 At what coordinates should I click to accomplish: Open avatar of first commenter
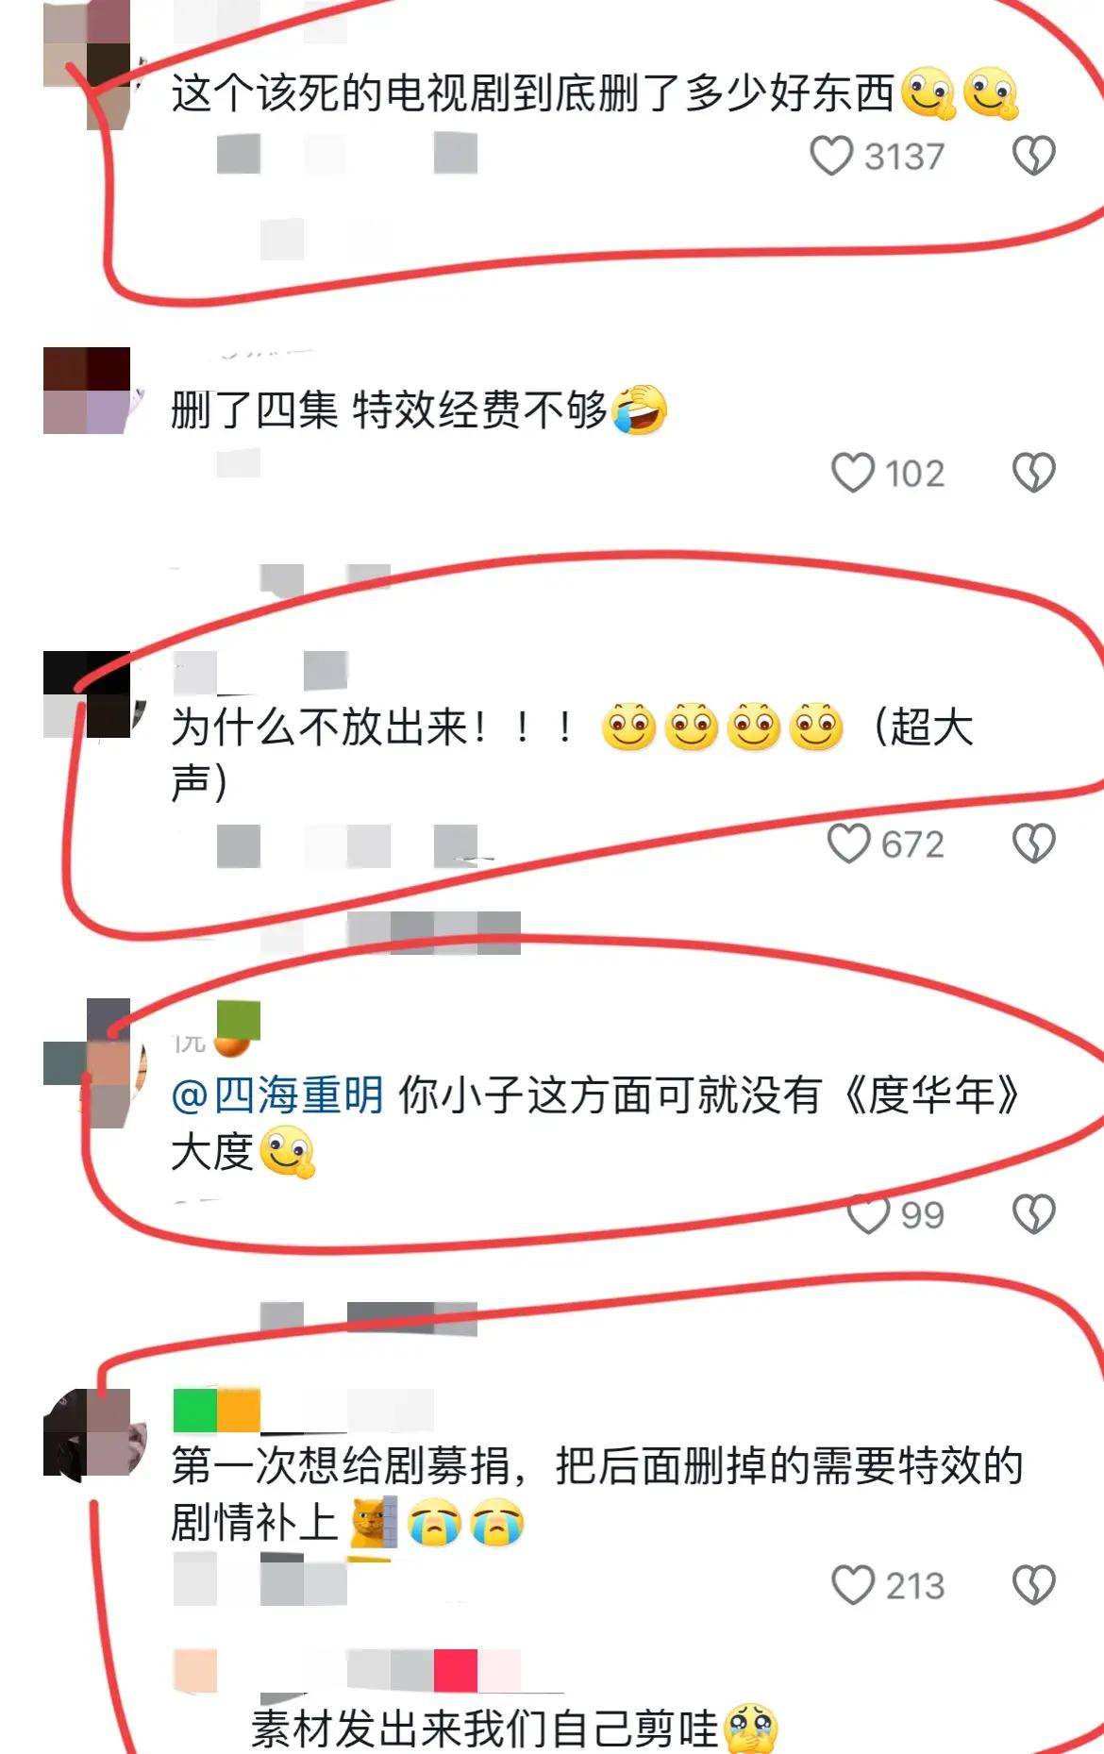point(87,64)
